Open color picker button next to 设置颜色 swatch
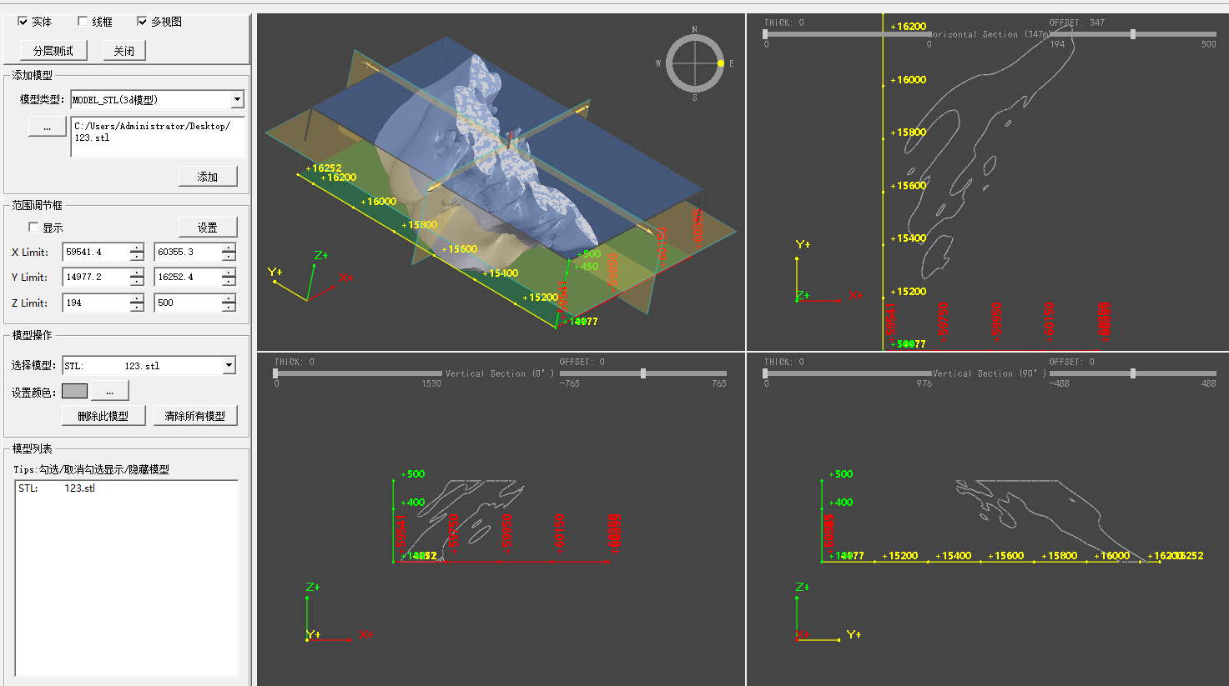The height and width of the screenshot is (686, 1229). (x=109, y=391)
